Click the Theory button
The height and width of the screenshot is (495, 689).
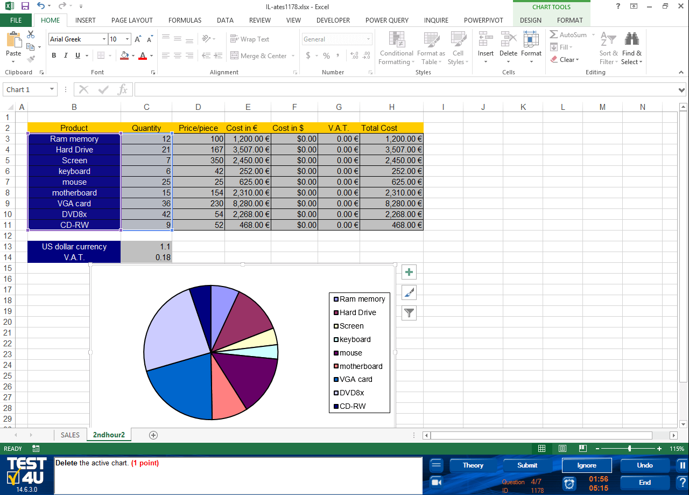pos(473,465)
